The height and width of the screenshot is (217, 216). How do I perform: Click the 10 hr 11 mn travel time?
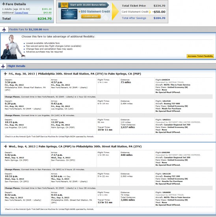105,130
